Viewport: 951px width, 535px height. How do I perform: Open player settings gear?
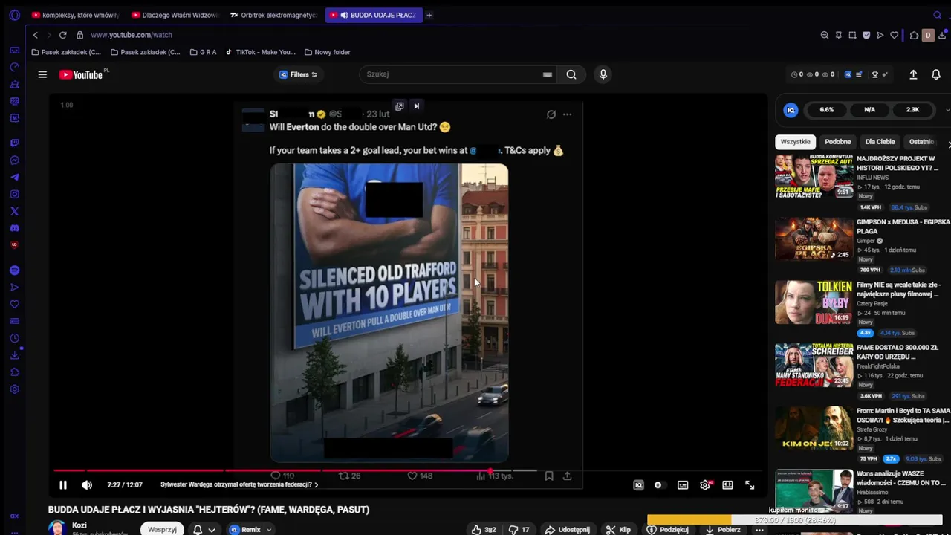click(705, 485)
